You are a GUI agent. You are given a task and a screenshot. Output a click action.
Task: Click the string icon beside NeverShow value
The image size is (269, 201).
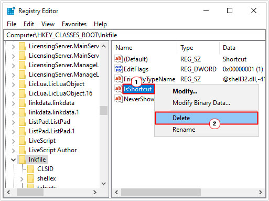pos(118,99)
